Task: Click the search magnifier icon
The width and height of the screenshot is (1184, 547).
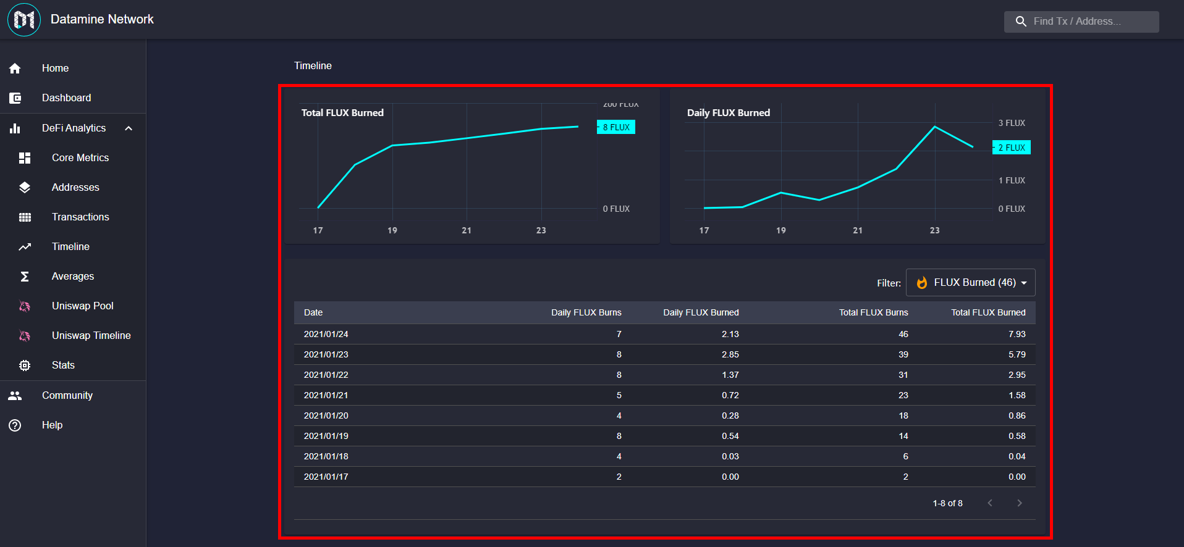Action: click(x=1021, y=22)
